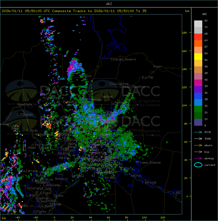
Task: Click the 'Cacheuta' map label
Action: 45,148
